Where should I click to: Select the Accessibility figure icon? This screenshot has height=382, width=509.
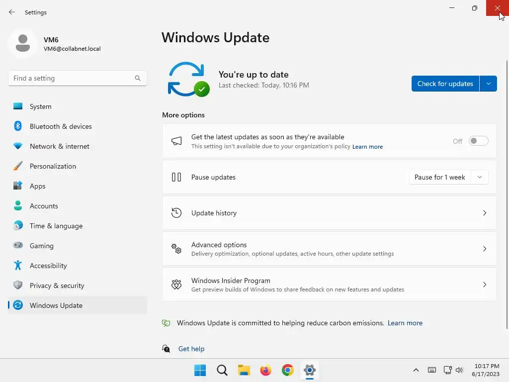[18, 266]
